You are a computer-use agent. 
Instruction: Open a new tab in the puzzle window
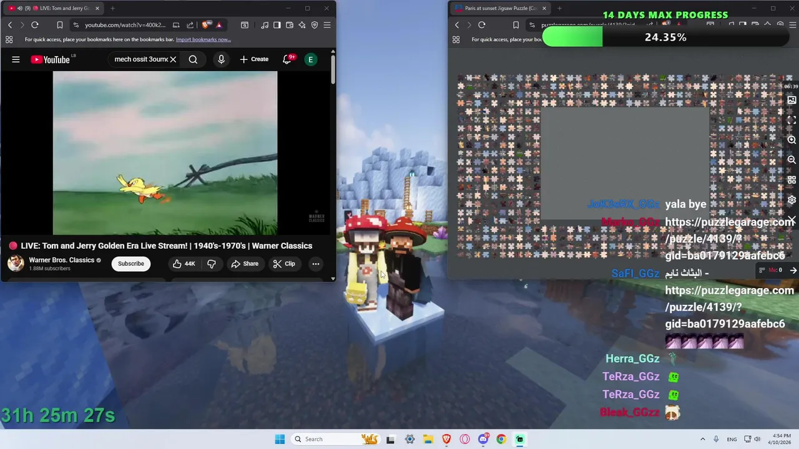559,8
